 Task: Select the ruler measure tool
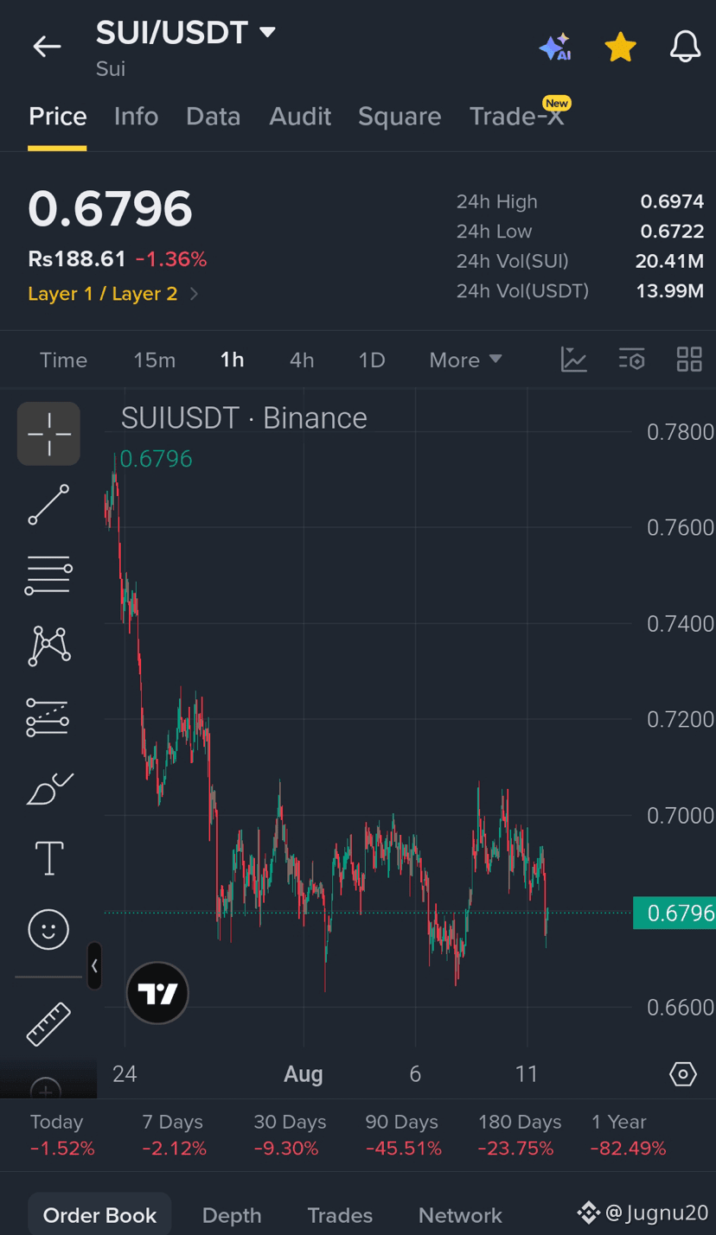(x=48, y=1023)
